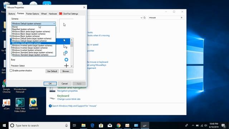
Task: Click the volume icon in system tray
Action: [x=206, y=125]
